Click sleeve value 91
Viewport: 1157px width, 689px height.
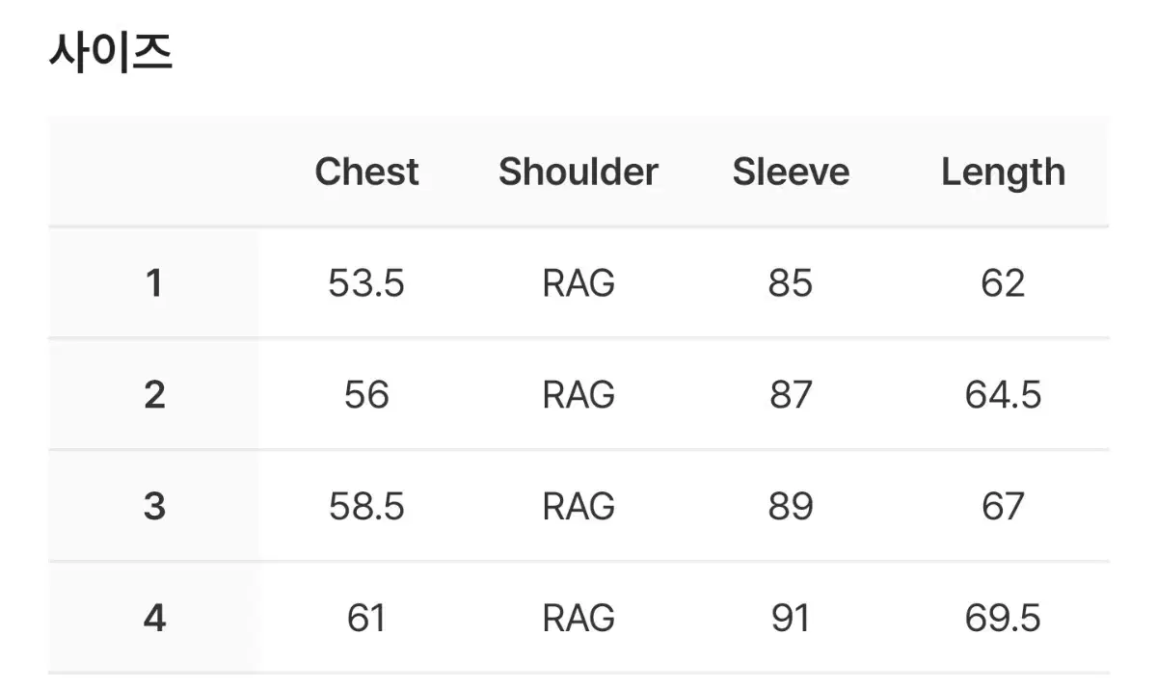pos(791,618)
